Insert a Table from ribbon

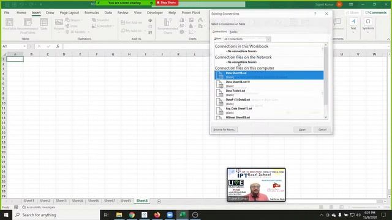click(x=43, y=24)
